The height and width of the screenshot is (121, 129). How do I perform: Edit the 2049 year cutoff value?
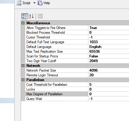[109, 61]
